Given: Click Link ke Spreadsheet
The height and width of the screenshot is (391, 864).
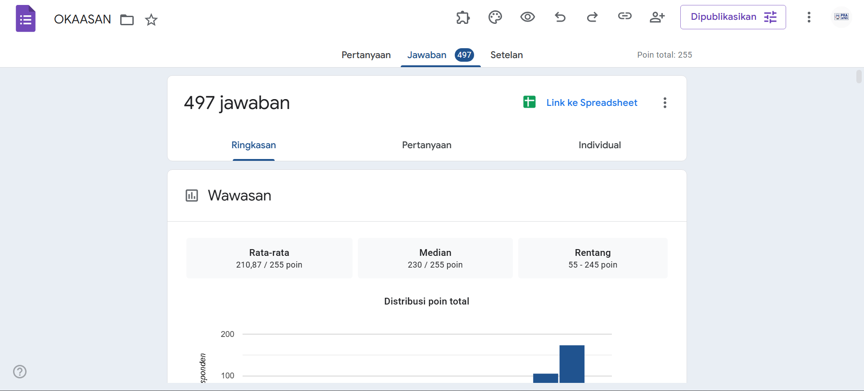Looking at the screenshot, I should pyautogui.click(x=591, y=103).
